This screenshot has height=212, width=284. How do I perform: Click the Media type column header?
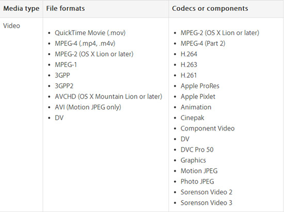(x=21, y=8)
